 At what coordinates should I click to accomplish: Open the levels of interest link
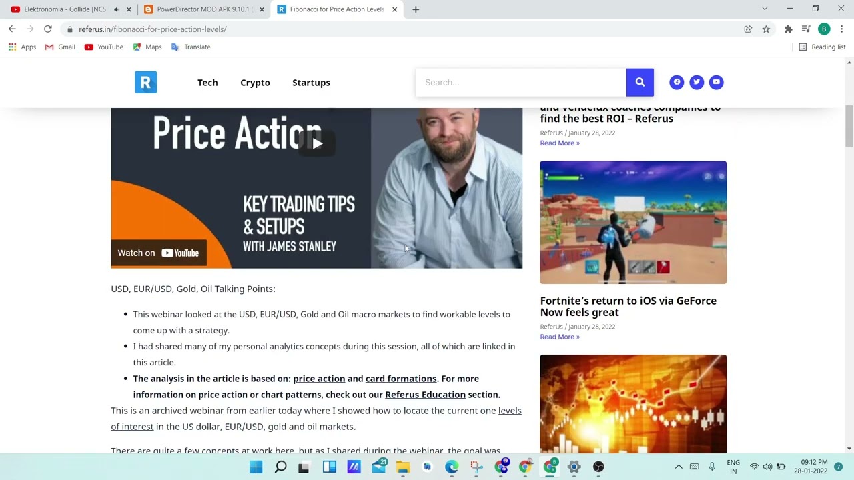pyautogui.click(x=316, y=418)
